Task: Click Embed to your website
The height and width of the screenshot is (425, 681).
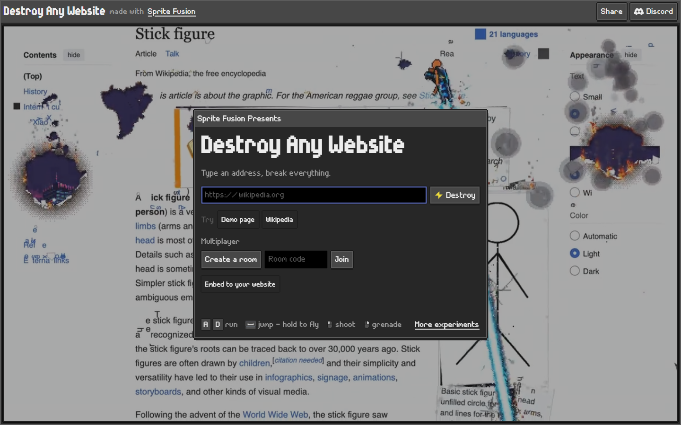Action: (240, 284)
